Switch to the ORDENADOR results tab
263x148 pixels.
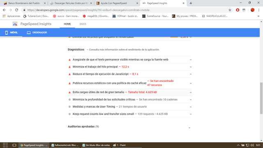click(x=37, y=32)
